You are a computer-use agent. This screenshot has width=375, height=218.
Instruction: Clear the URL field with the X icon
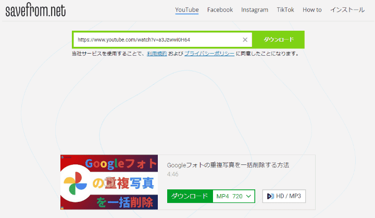pos(245,40)
